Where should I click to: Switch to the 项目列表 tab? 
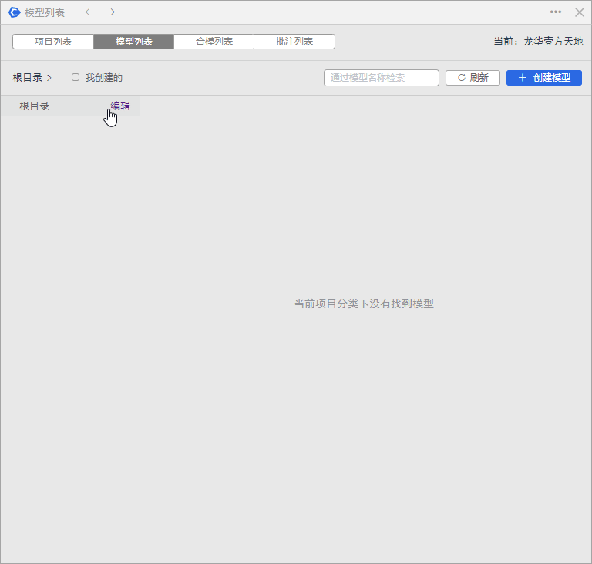pos(53,42)
